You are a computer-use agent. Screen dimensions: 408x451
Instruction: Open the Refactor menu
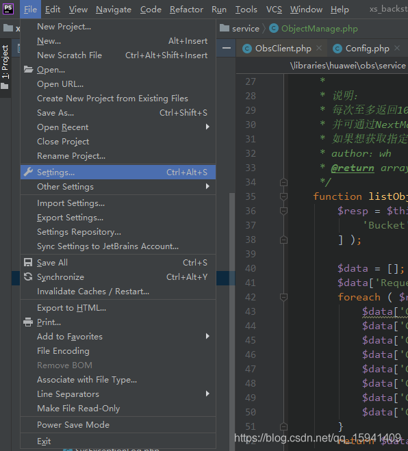click(186, 10)
